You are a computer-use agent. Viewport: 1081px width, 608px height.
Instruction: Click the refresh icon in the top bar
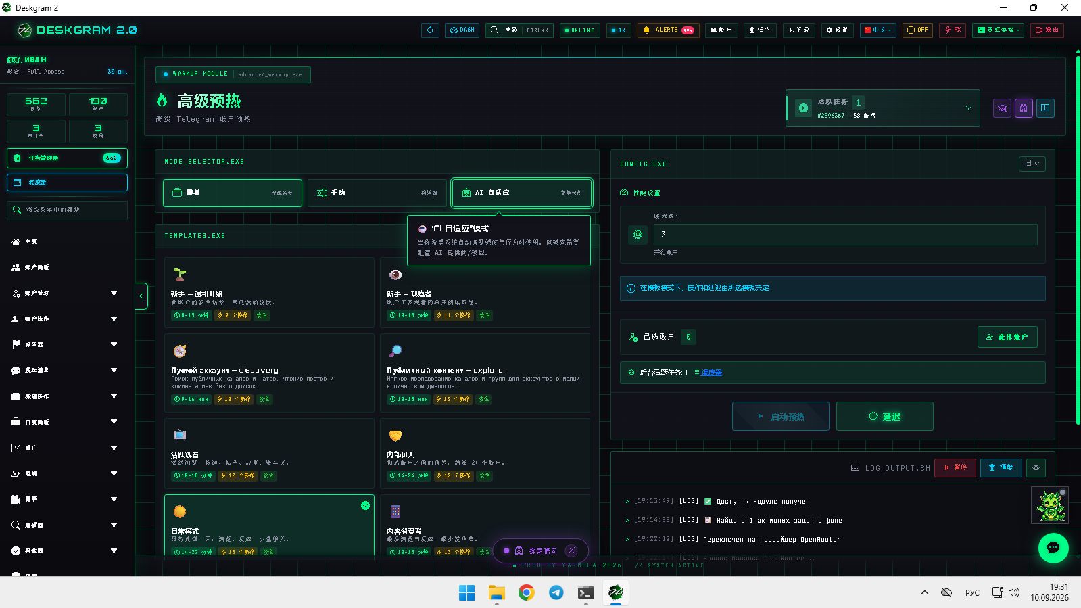(430, 30)
